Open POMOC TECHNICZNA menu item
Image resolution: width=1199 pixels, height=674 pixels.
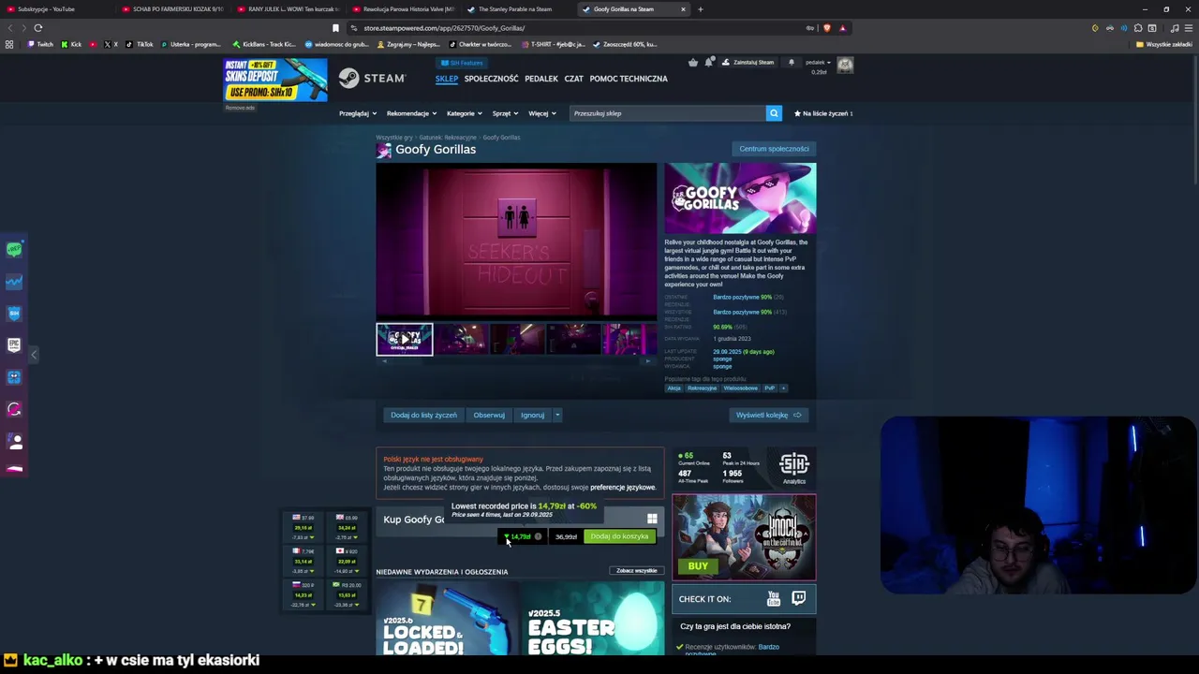[629, 79]
